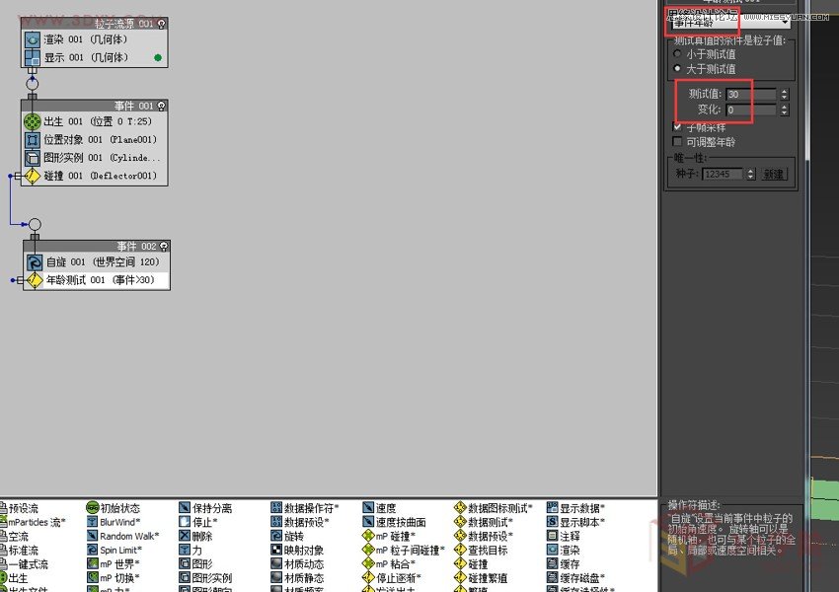This screenshot has height=592, width=839.
Task: Select BlurWind* in the operator depot
Action: point(118,522)
